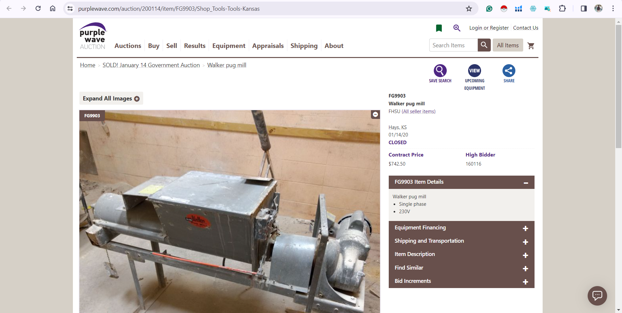Image resolution: width=622 pixels, height=313 pixels.
Task: Click the Walker pug mill breadcrumb
Action: (227, 65)
